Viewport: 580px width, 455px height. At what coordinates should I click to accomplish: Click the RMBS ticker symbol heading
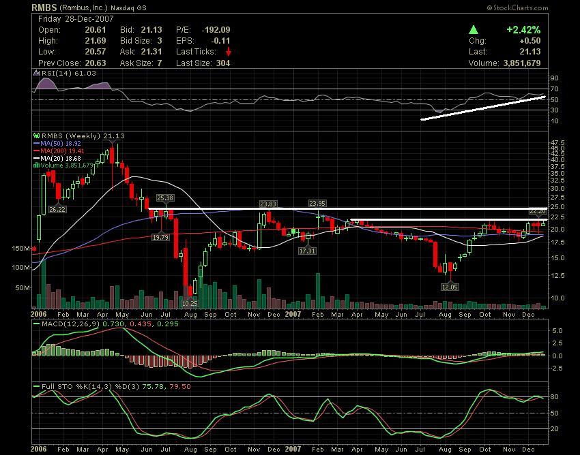(x=44, y=7)
